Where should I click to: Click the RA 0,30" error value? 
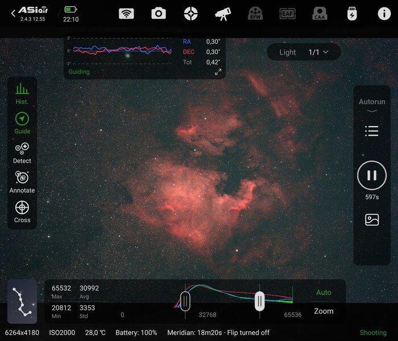point(213,41)
